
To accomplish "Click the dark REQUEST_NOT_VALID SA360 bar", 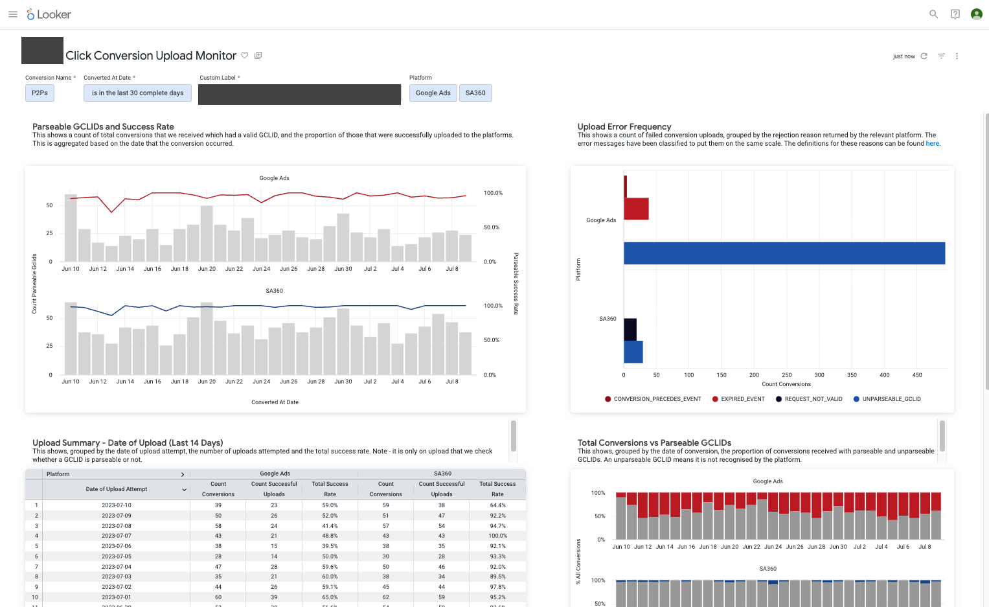I will [x=630, y=330].
